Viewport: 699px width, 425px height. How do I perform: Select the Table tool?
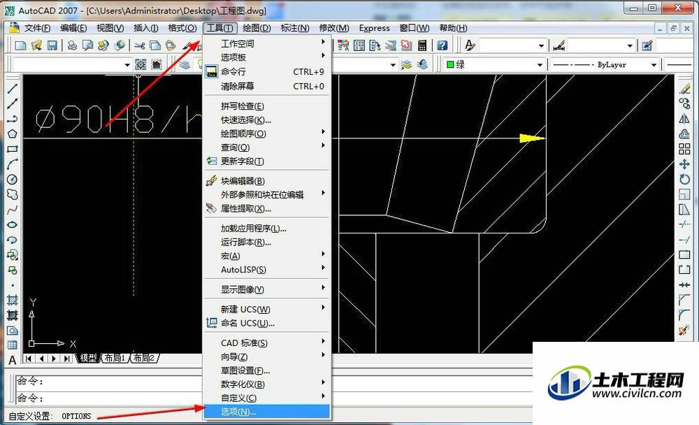click(x=13, y=345)
